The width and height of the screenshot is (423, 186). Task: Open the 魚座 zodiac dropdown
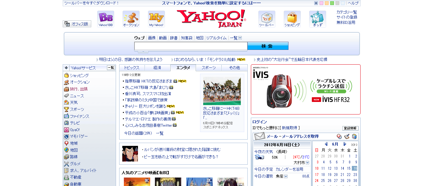pos(286,176)
